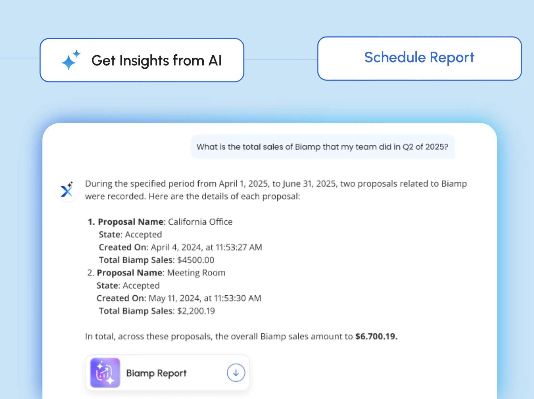Screen dimensions: 534x399
Task: Click the Biamp Report file name
Action: tap(156, 373)
